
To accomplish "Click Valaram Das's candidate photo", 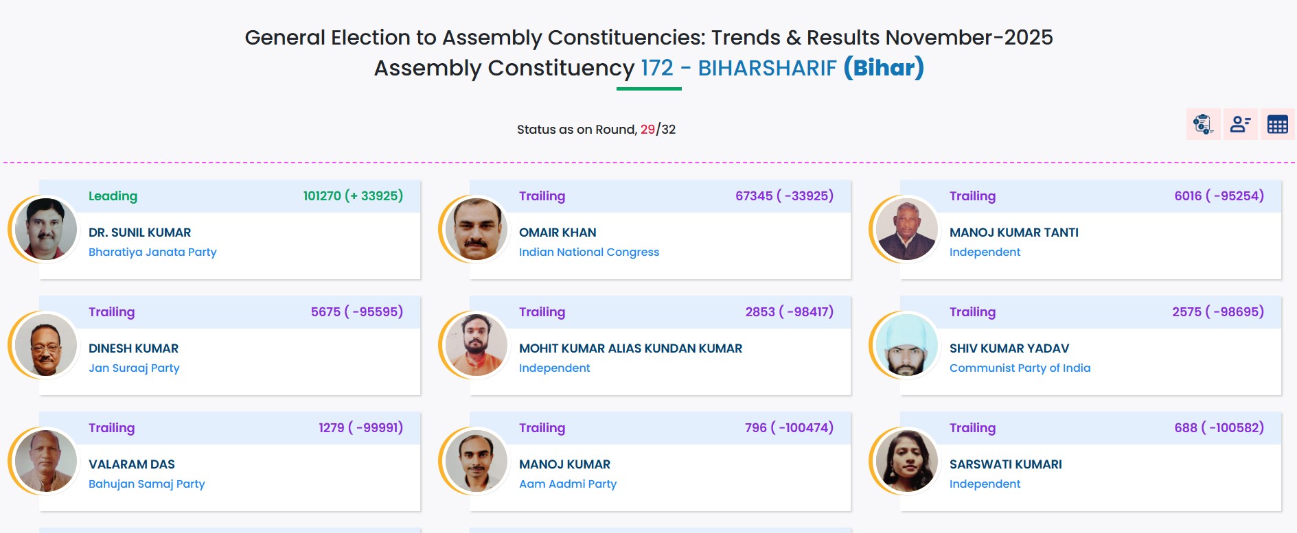I will click(45, 461).
